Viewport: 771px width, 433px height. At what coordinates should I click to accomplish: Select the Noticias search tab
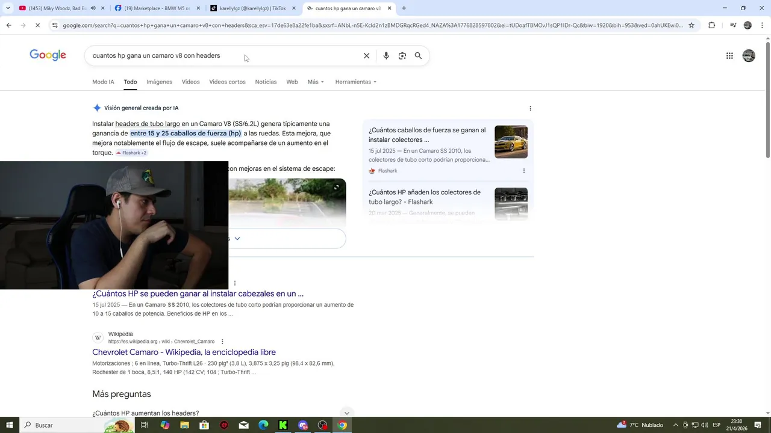[x=266, y=82]
